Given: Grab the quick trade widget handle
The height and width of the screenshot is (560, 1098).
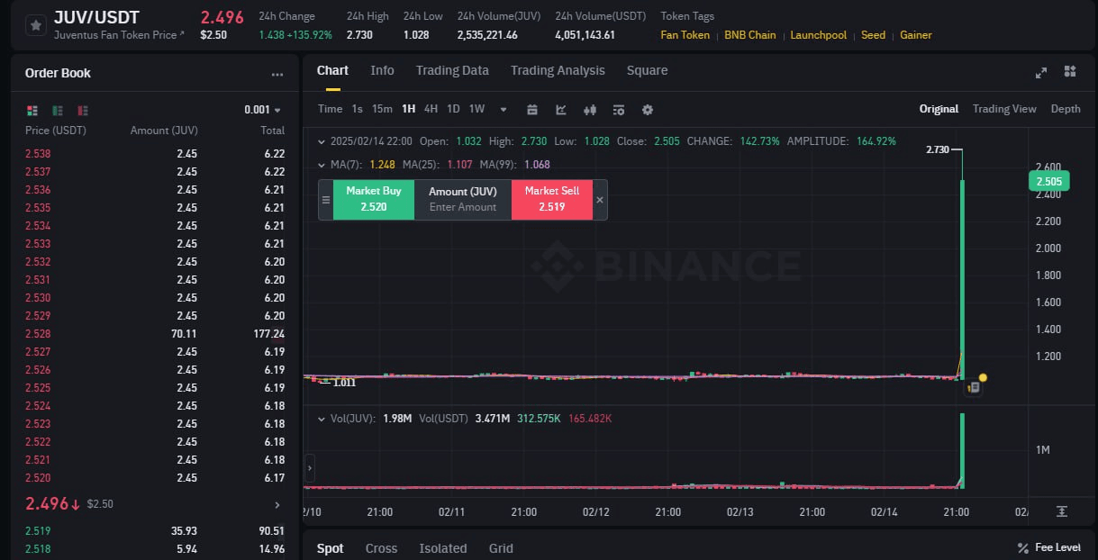Looking at the screenshot, I should click(x=326, y=200).
